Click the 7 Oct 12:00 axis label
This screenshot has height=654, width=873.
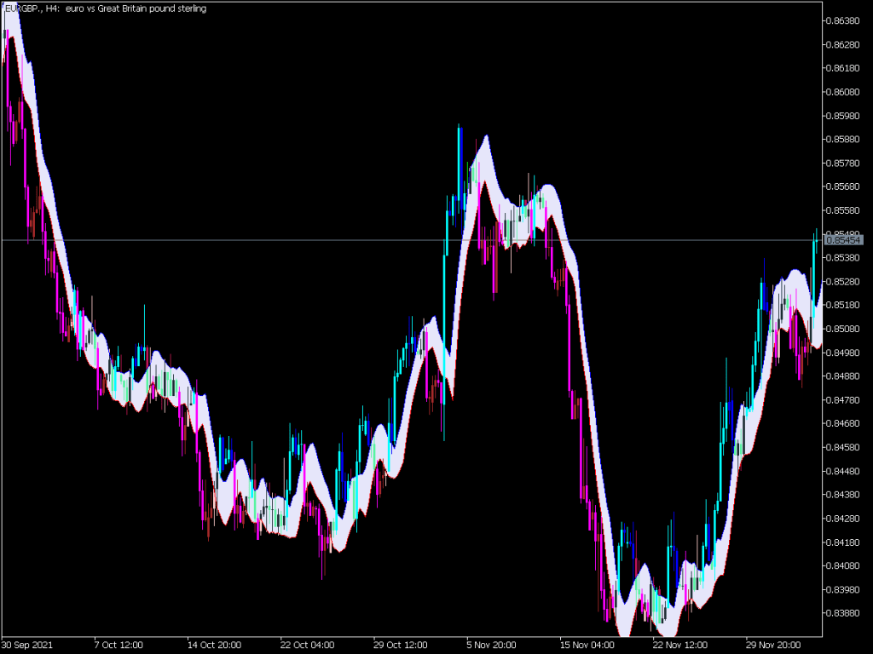tap(118, 645)
